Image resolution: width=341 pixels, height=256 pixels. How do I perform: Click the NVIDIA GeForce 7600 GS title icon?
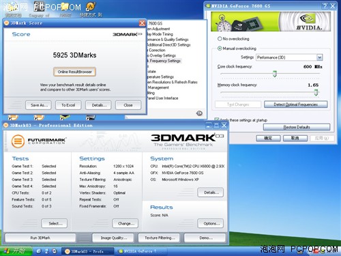tap(208, 6)
